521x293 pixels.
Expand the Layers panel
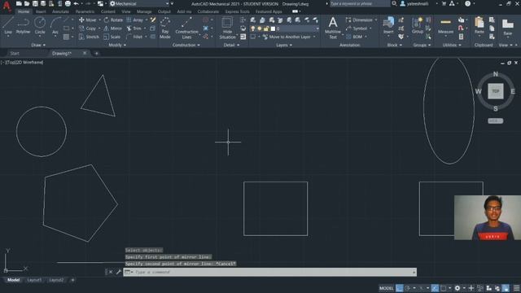coord(284,45)
